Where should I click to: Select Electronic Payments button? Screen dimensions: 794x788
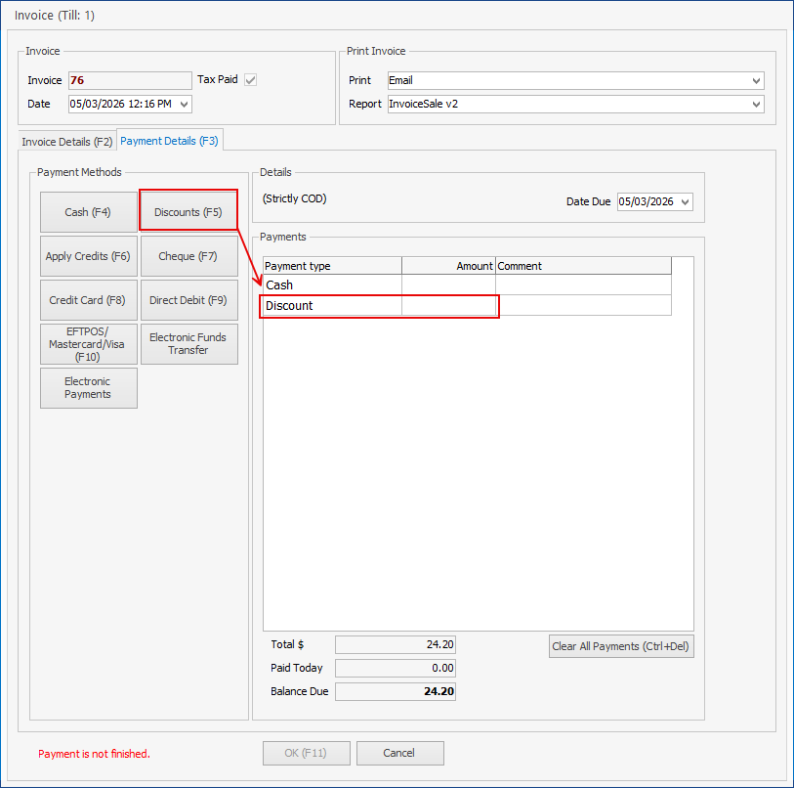coord(88,388)
